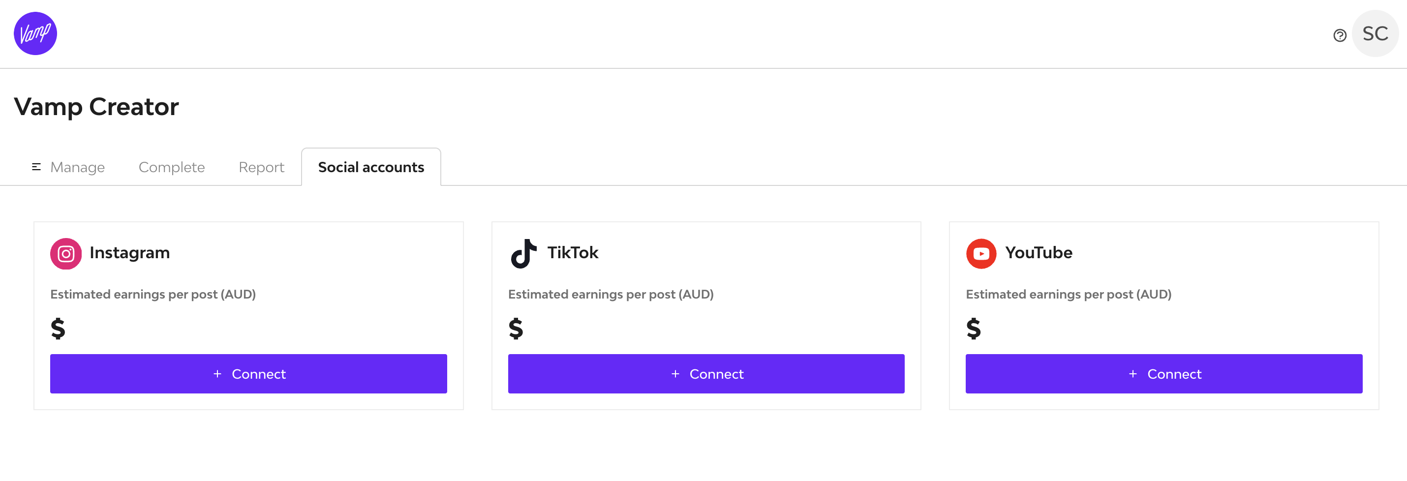Click the Instagram card title text
The width and height of the screenshot is (1407, 481).
click(x=129, y=252)
